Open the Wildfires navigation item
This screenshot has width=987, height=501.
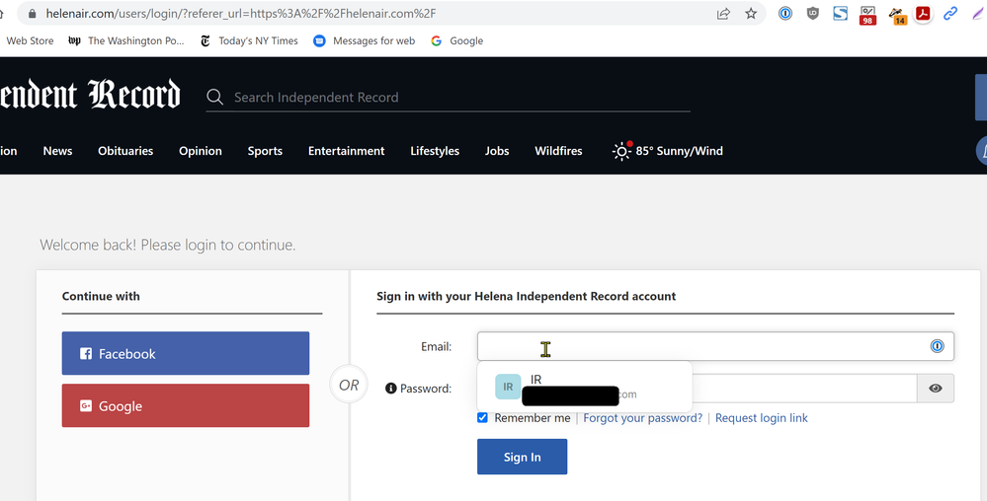point(558,151)
